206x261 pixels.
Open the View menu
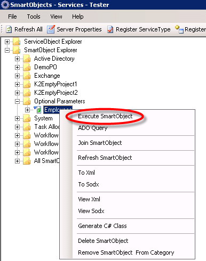[x=56, y=17]
